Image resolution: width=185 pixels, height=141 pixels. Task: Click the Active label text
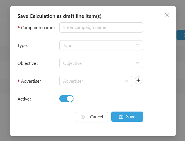click(x=24, y=99)
